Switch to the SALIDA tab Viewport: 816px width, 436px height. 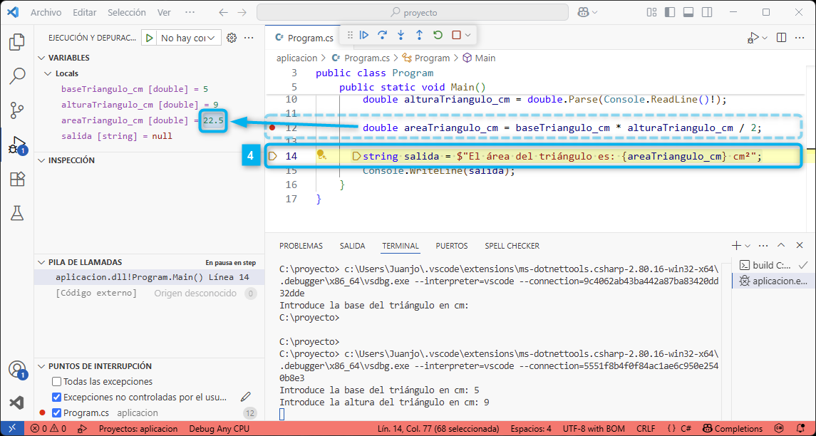click(352, 246)
